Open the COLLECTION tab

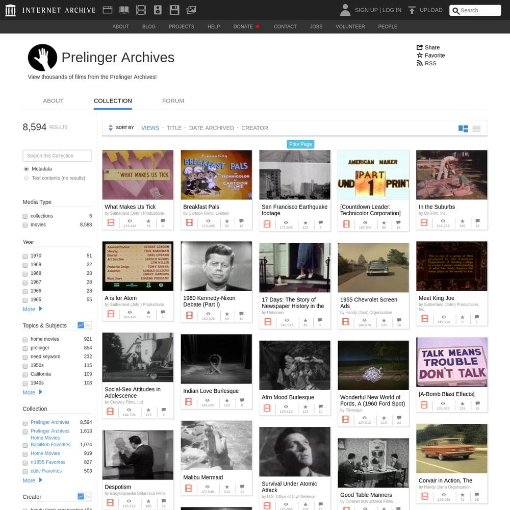tap(113, 101)
